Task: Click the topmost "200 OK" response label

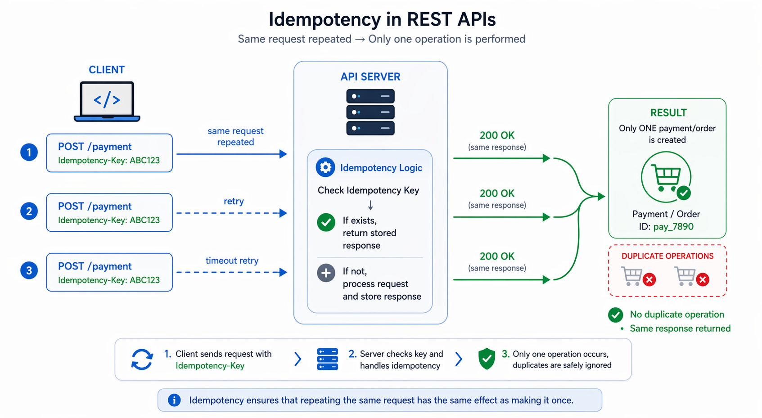Action: click(x=497, y=135)
